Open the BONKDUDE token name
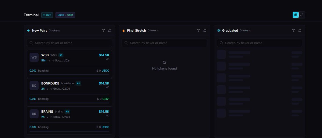322x138 pixels. (x=50, y=83)
